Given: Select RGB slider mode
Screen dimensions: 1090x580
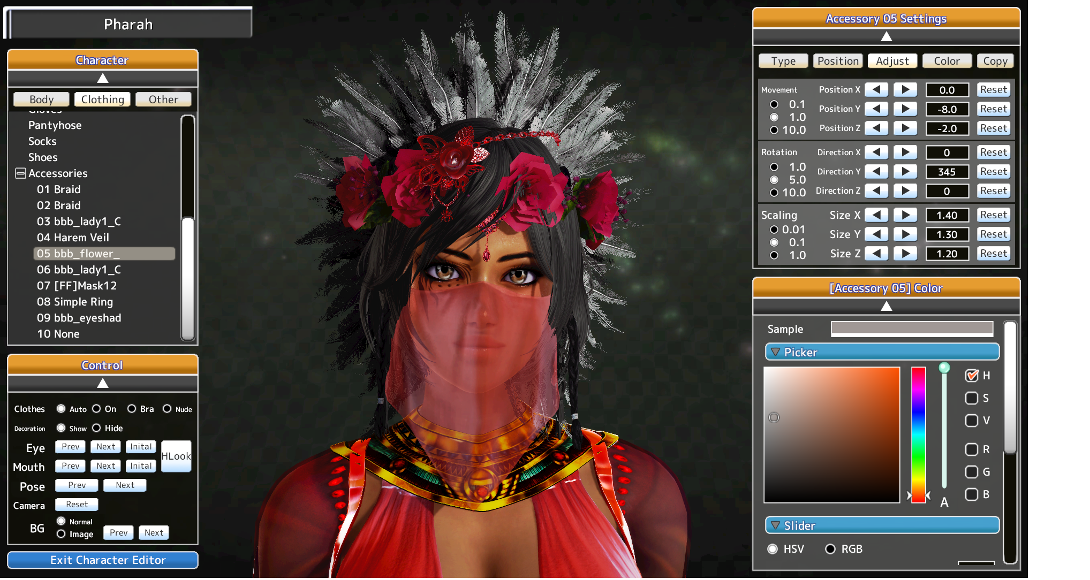Looking at the screenshot, I should [830, 549].
